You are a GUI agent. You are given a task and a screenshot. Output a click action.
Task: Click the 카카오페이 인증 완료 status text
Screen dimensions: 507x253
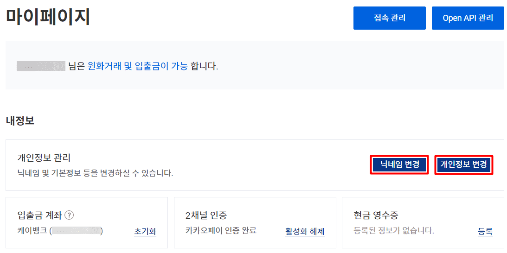220,230
